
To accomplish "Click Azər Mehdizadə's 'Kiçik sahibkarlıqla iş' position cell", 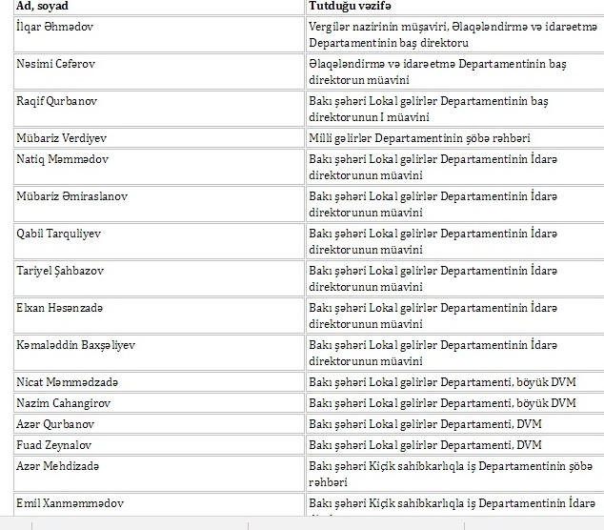I will click(x=455, y=474).
